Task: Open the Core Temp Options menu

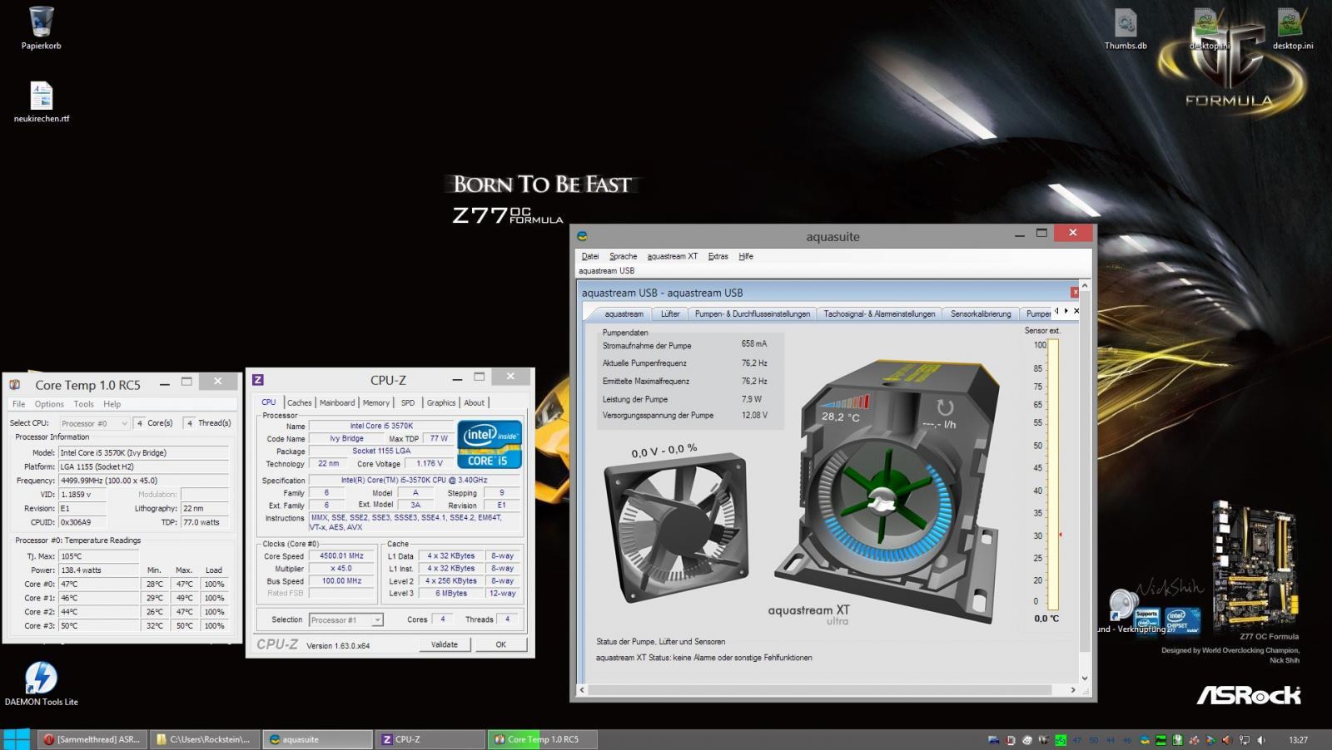Action: (x=49, y=404)
